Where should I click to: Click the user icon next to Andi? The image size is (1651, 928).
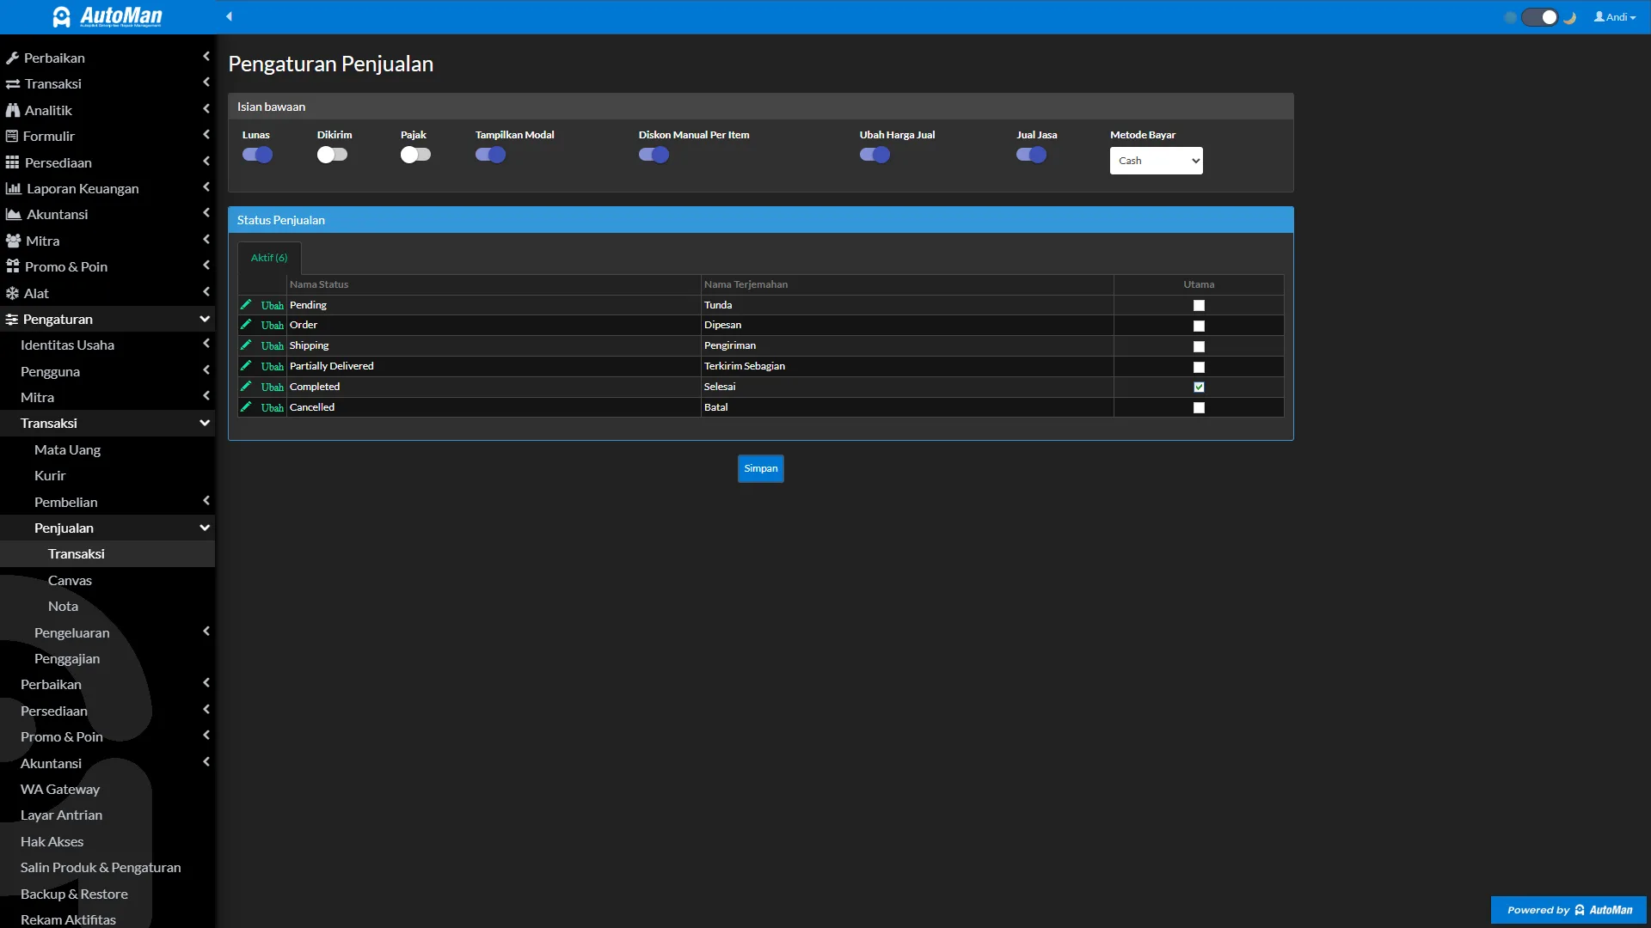pos(1599,16)
